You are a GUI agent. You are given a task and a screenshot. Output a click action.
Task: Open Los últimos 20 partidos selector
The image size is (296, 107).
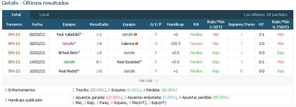point(266,15)
